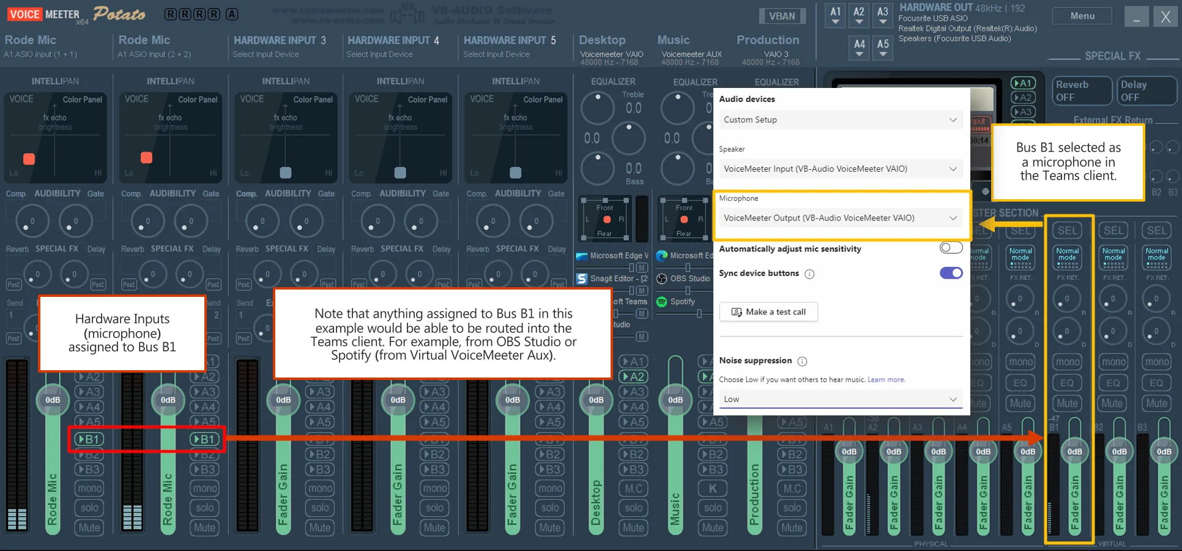Image resolution: width=1182 pixels, height=551 pixels.
Task: Click the Microsoft Edge icon in Desktop strip
Action: (x=582, y=256)
